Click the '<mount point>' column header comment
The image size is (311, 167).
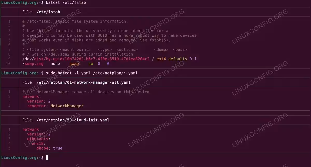pyautogui.click(x=75, y=50)
